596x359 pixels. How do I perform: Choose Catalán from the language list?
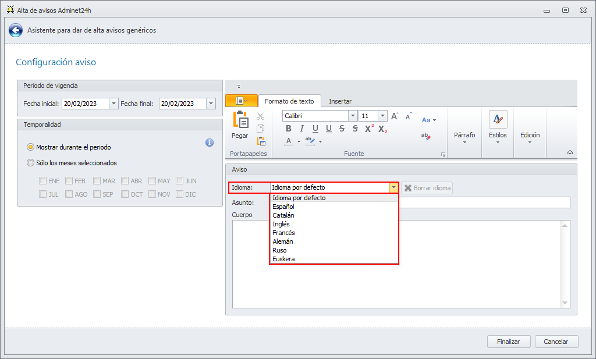[283, 215]
